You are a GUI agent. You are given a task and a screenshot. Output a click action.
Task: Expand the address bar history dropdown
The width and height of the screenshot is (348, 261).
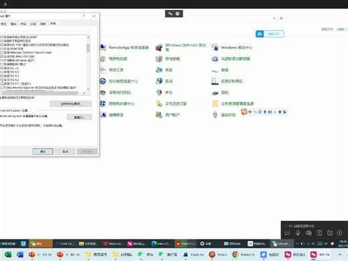274,18
